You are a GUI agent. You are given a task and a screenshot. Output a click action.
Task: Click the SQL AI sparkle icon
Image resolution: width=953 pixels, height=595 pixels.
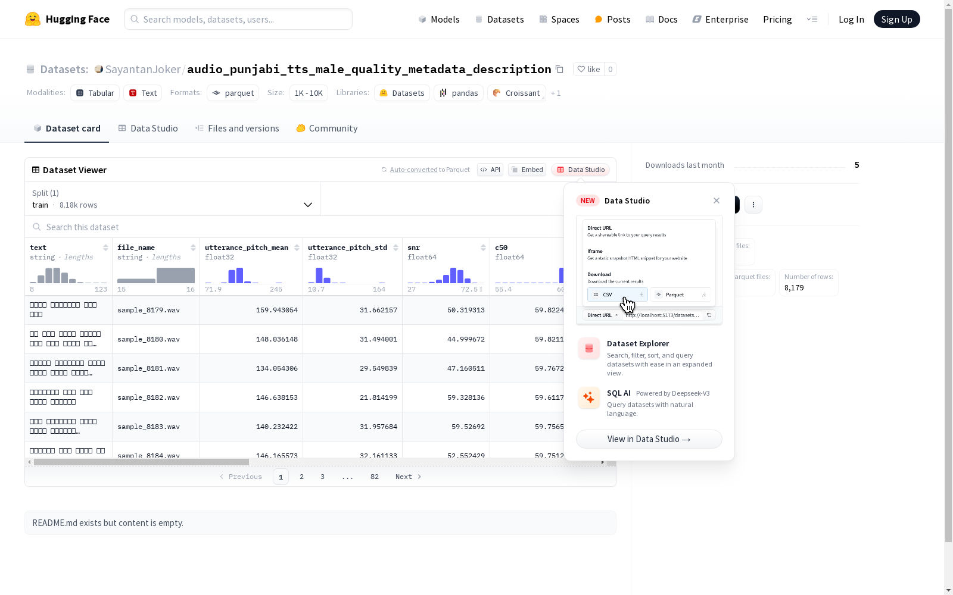coord(589,397)
